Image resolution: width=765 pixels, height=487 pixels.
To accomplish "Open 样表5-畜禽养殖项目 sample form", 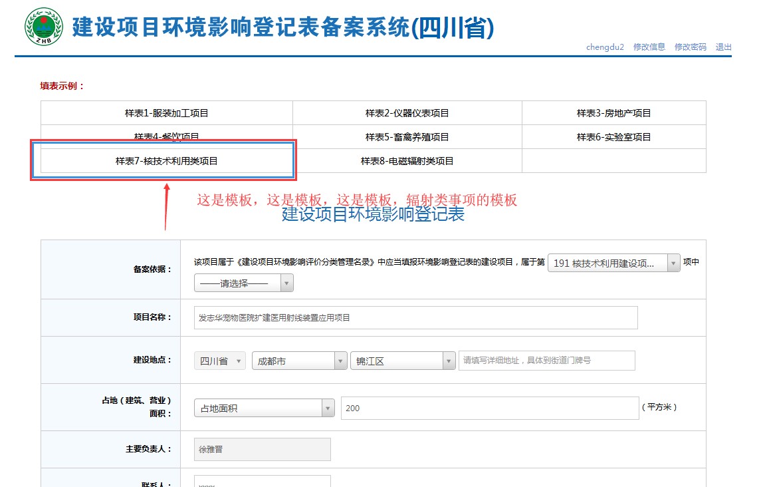I will tap(407, 137).
